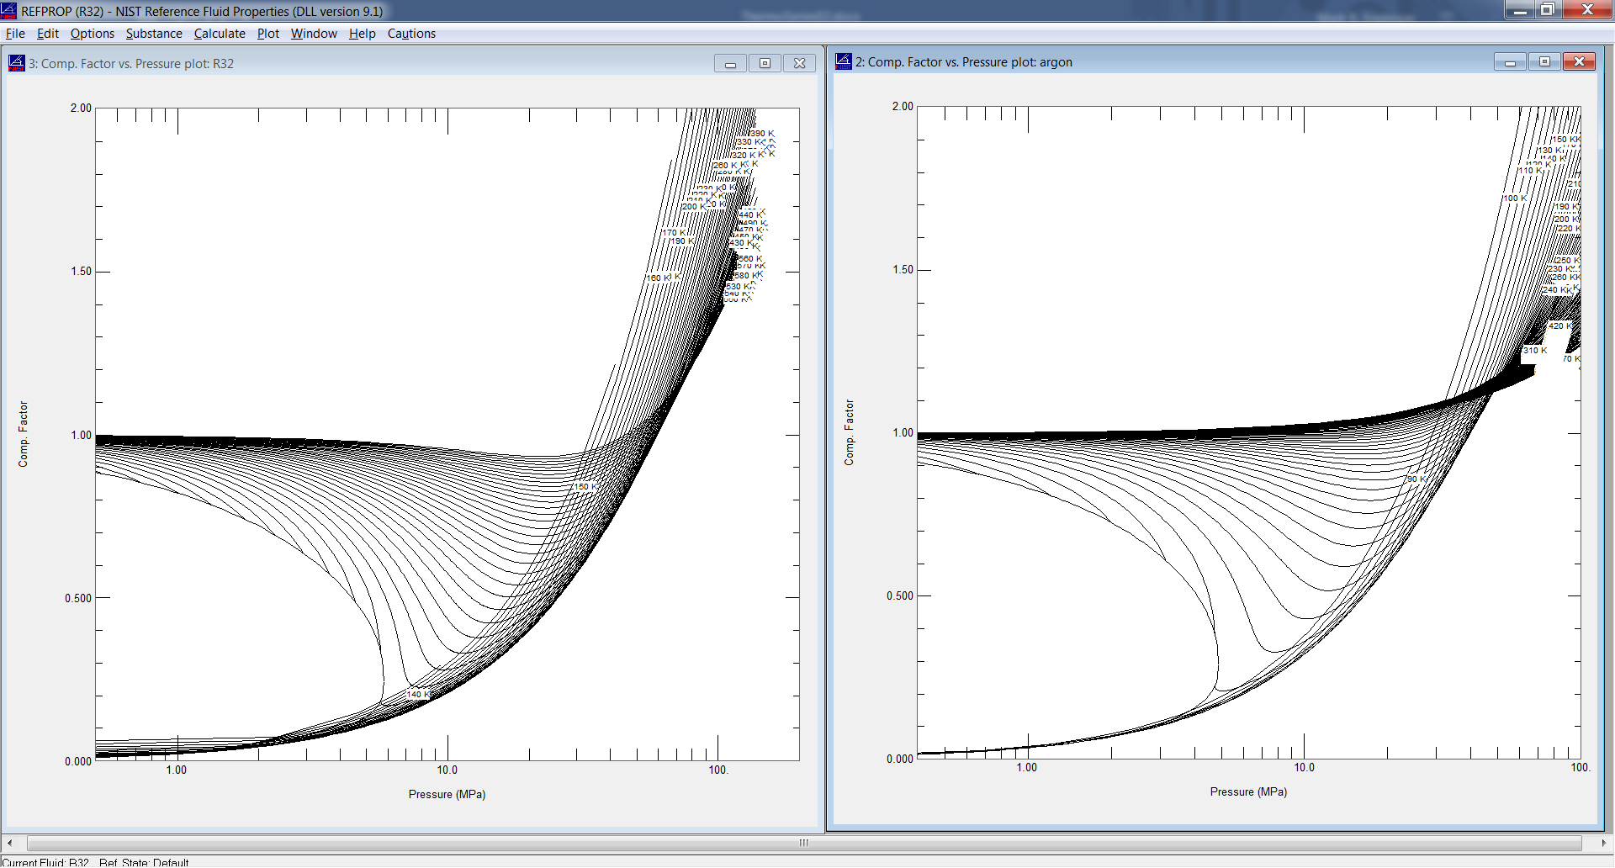Open the Help menu
The width and height of the screenshot is (1615, 868).
coord(362,34)
